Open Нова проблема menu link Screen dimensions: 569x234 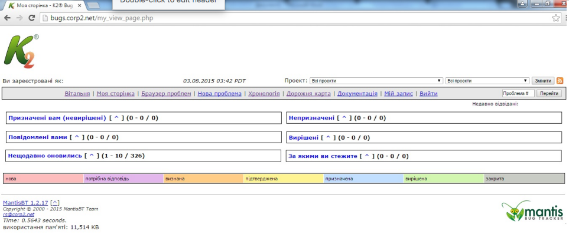point(220,94)
